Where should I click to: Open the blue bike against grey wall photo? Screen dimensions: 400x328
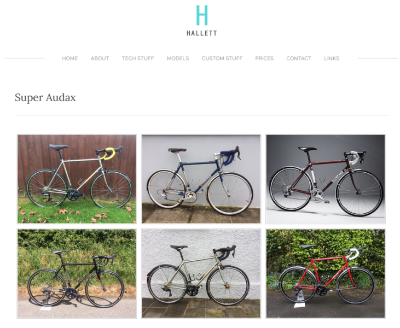201,179
